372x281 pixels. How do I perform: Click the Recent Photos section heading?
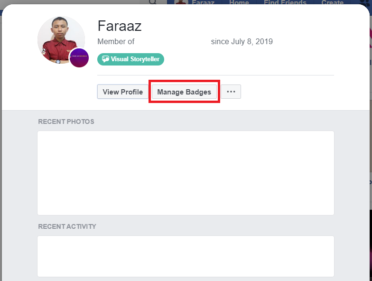(66, 122)
